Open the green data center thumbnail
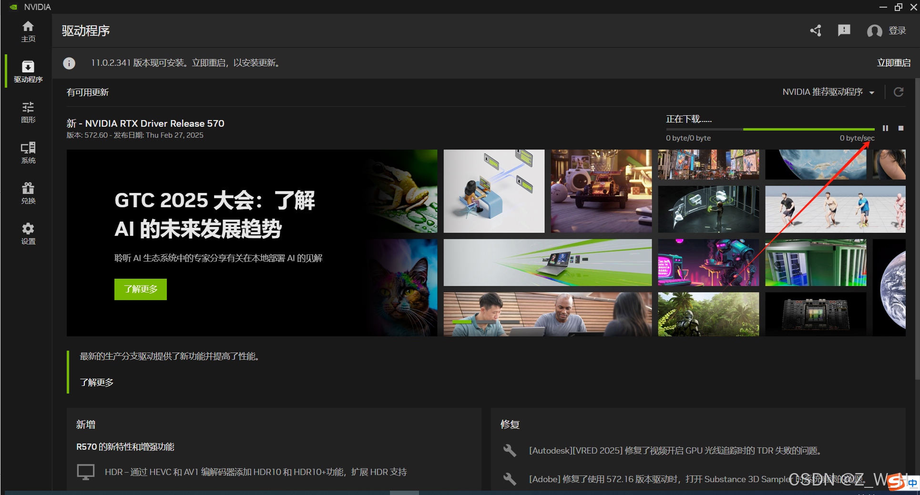Image resolution: width=920 pixels, height=495 pixels. point(816,263)
